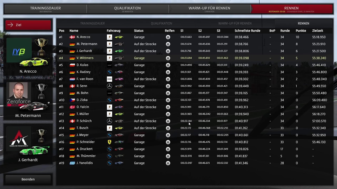Click lap count 17 for A. Druckert
Image resolution: width=337 pixels, height=189 pixels.
282,149
